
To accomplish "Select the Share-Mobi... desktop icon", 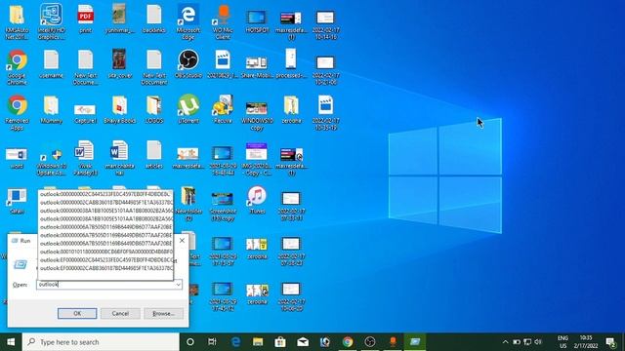I will click(x=257, y=67).
